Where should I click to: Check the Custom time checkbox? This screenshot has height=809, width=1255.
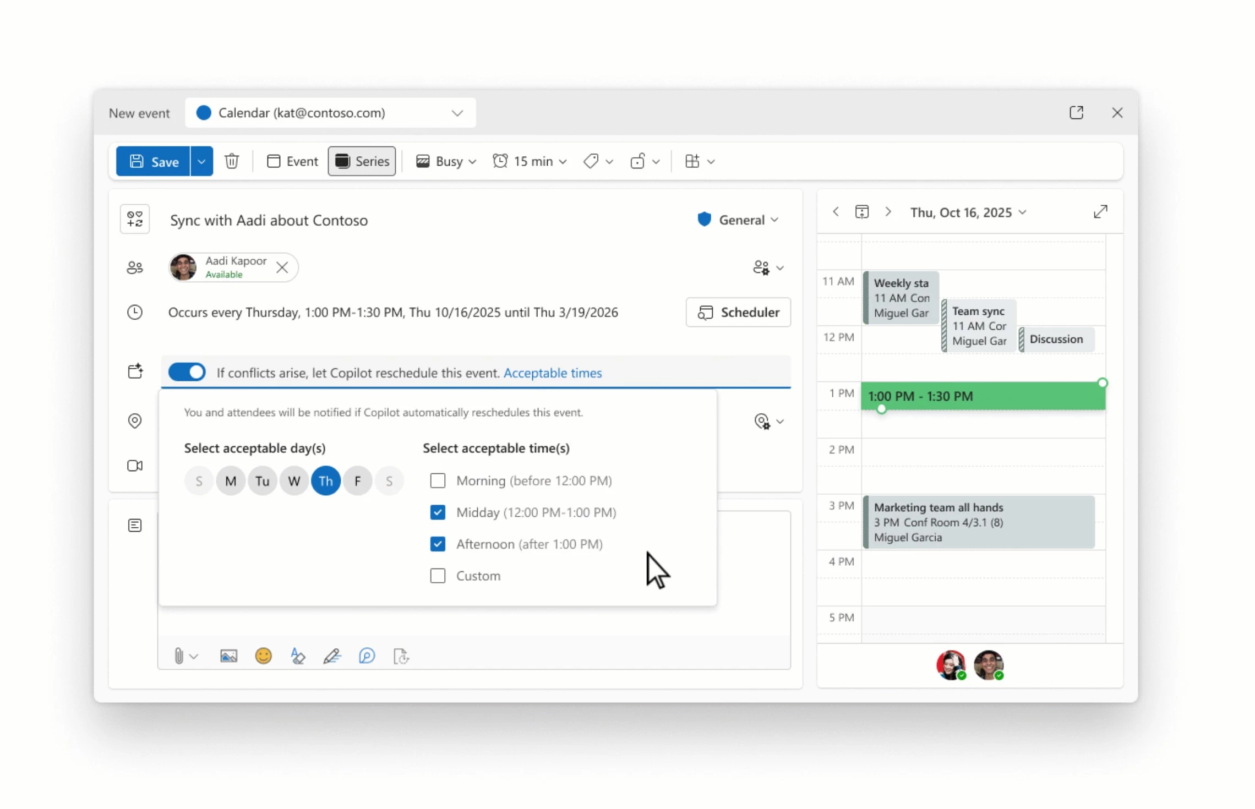click(x=438, y=576)
